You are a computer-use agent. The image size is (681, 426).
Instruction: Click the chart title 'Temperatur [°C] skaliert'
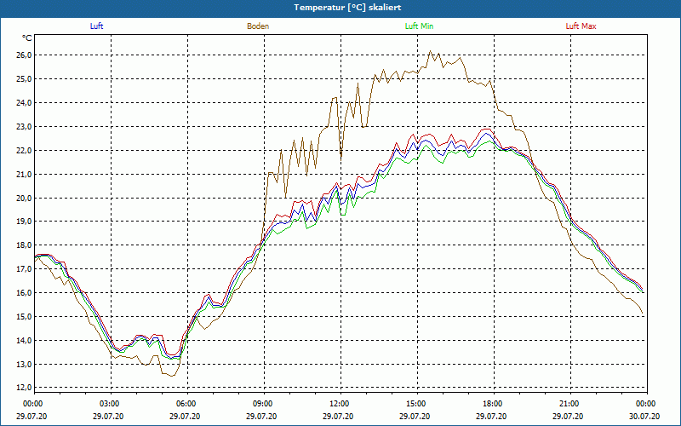pos(347,8)
